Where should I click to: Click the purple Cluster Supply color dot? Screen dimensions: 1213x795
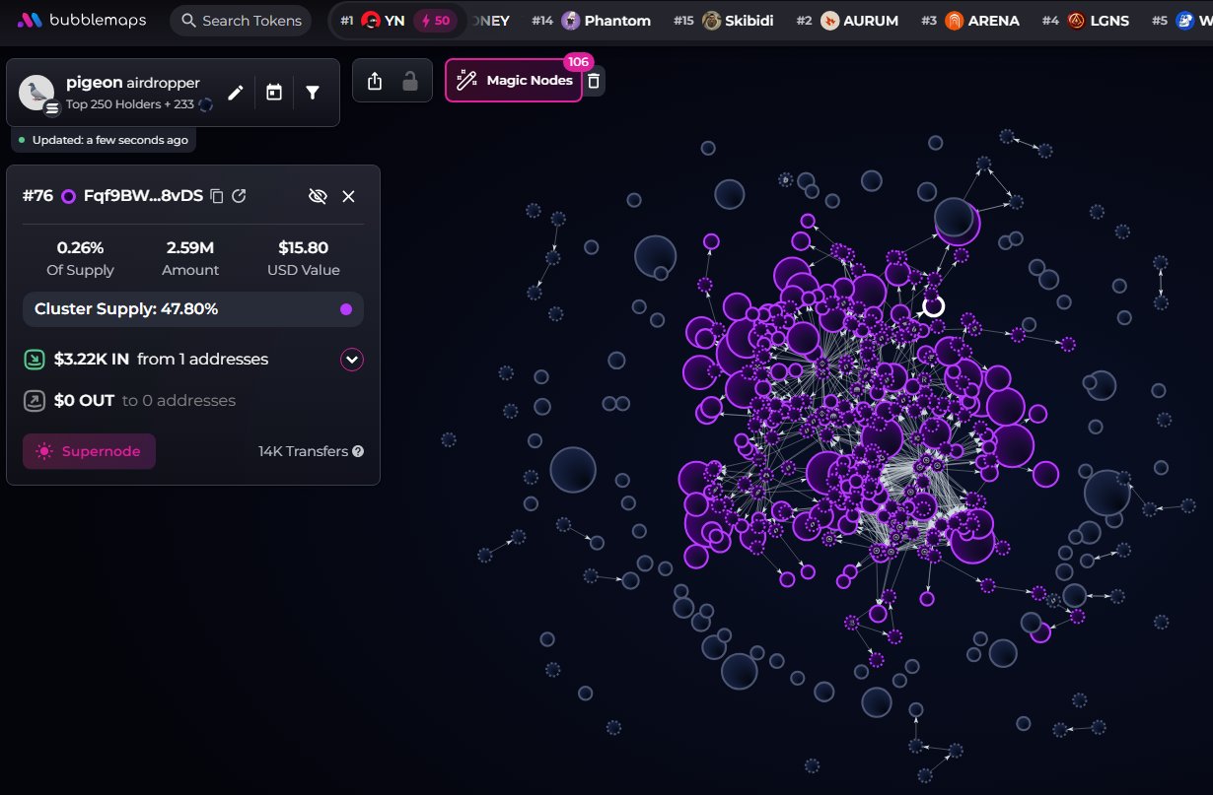pyautogui.click(x=346, y=309)
